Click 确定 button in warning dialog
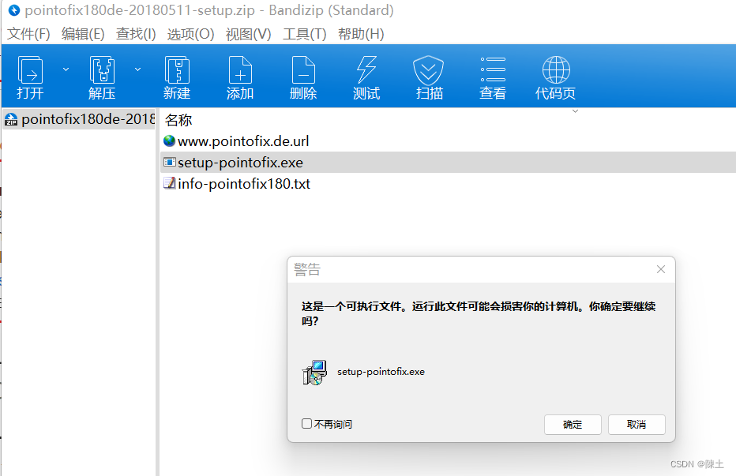The image size is (736, 476). (573, 425)
